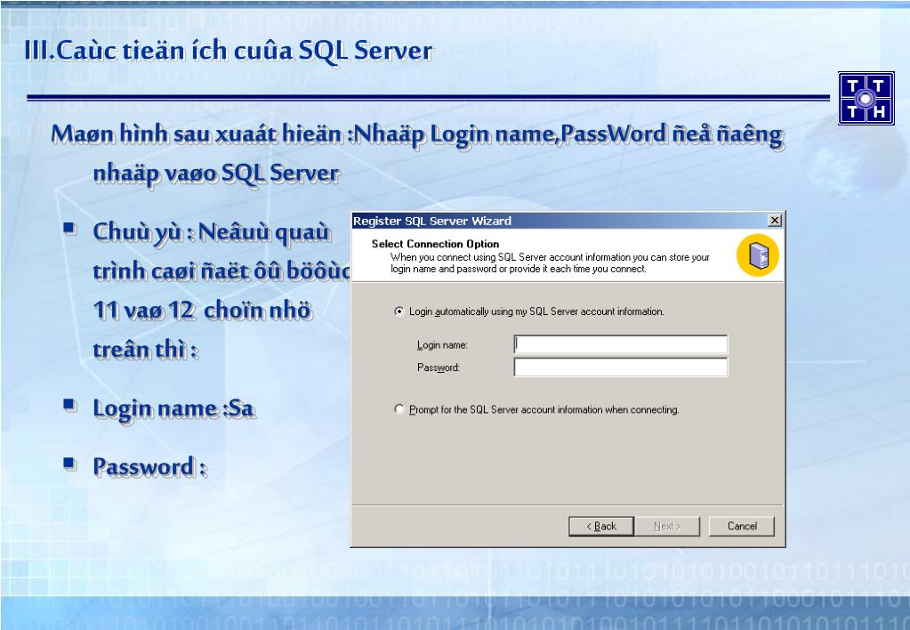Click the TTTH logo on the slide
Image resolution: width=910 pixels, height=630 pixels.
click(866, 98)
